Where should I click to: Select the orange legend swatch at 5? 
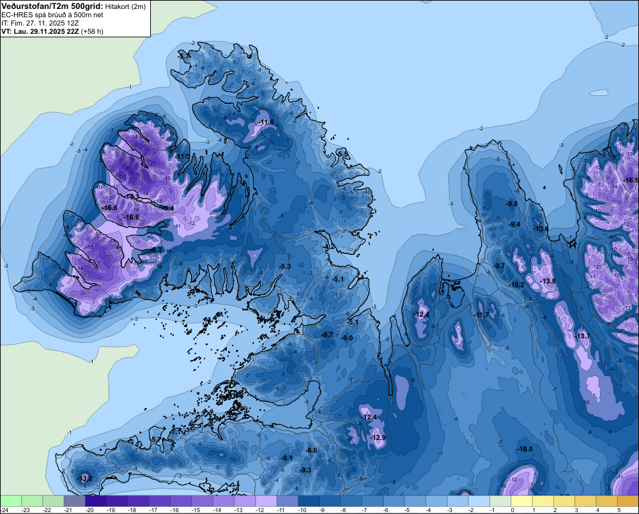click(x=628, y=501)
